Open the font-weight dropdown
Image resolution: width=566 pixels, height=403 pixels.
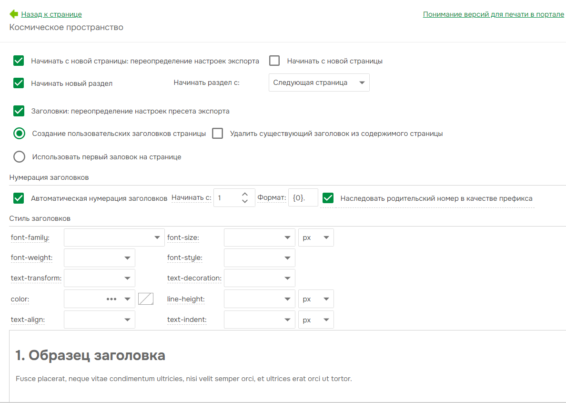tap(99, 258)
